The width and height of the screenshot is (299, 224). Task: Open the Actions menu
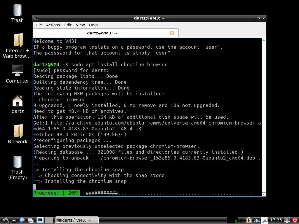click(x=53, y=25)
